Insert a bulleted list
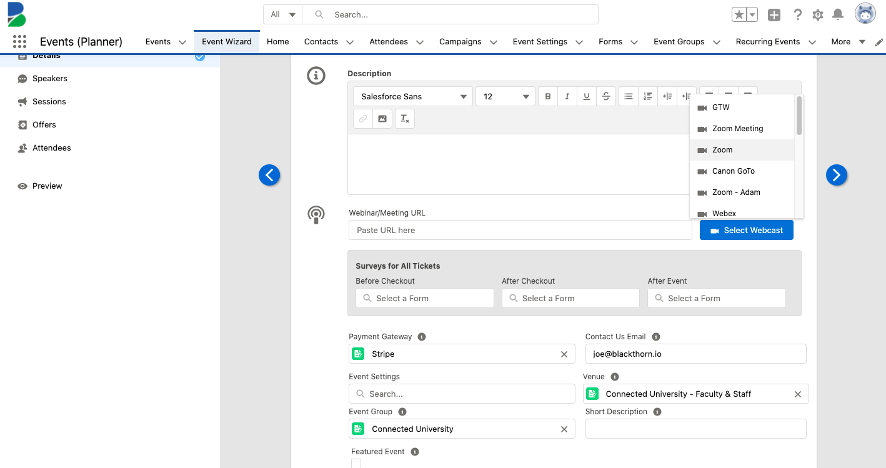Screen dimensions: 886x468 point(629,96)
